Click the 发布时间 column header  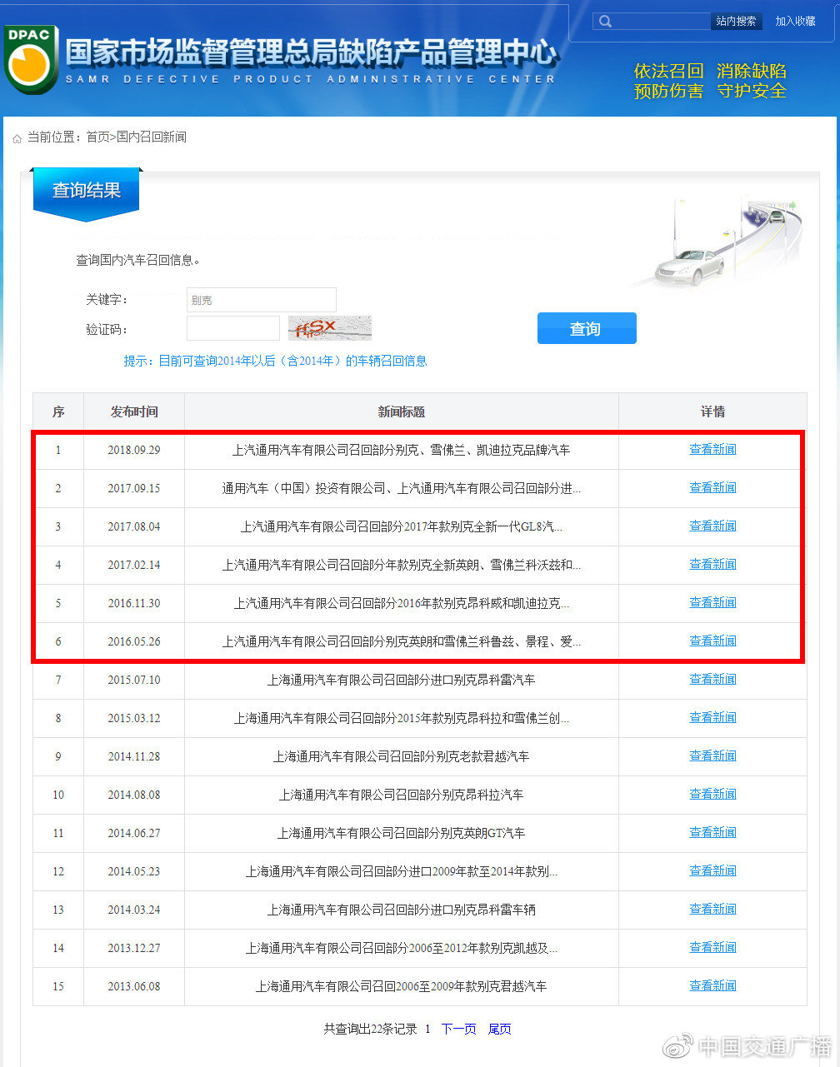pos(134,411)
